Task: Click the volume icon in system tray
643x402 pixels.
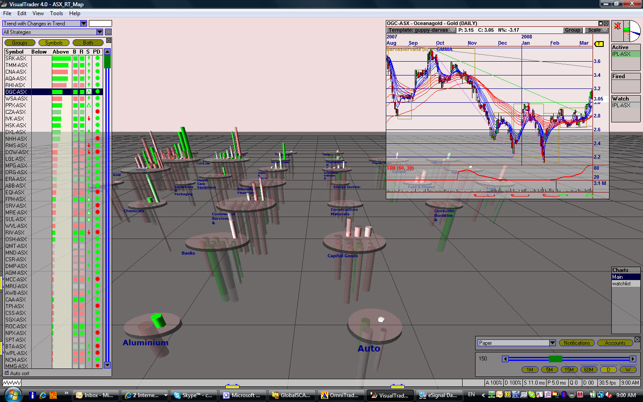Action: pos(608,395)
